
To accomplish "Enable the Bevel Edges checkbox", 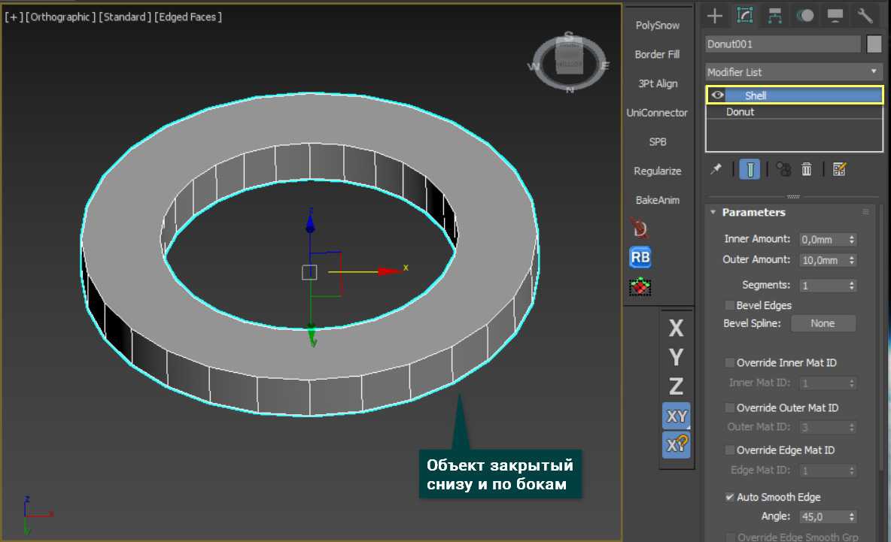I will (729, 305).
